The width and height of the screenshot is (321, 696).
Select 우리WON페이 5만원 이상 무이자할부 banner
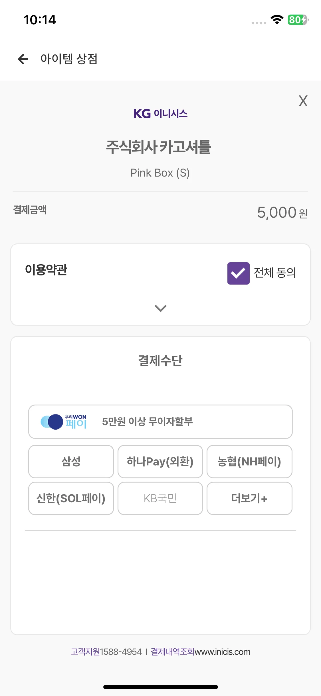click(160, 422)
